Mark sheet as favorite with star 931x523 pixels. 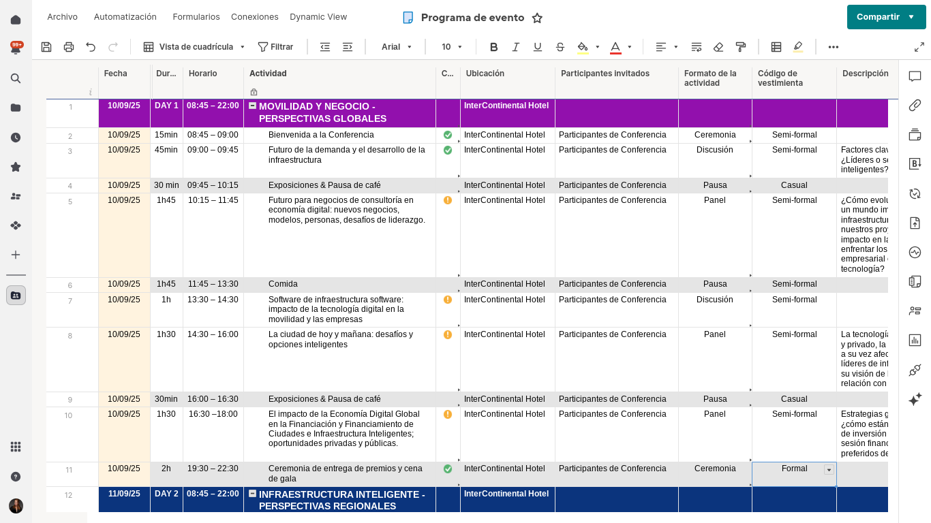pyautogui.click(x=537, y=18)
